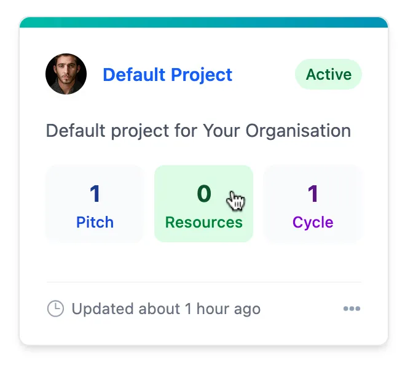Open the three-dot more options menu
Image resolution: width=413 pixels, height=365 pixels.
pyautogui.click(x=352, y=309)
